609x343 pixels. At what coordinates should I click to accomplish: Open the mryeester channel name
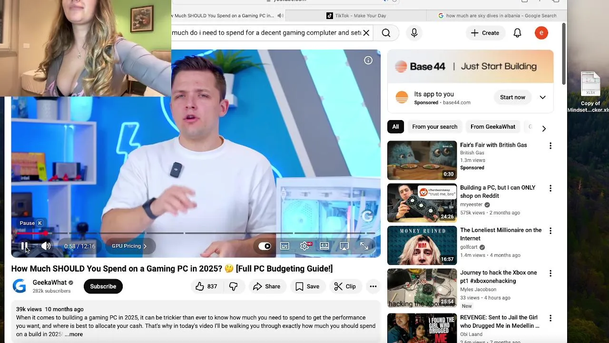(471, 204)
